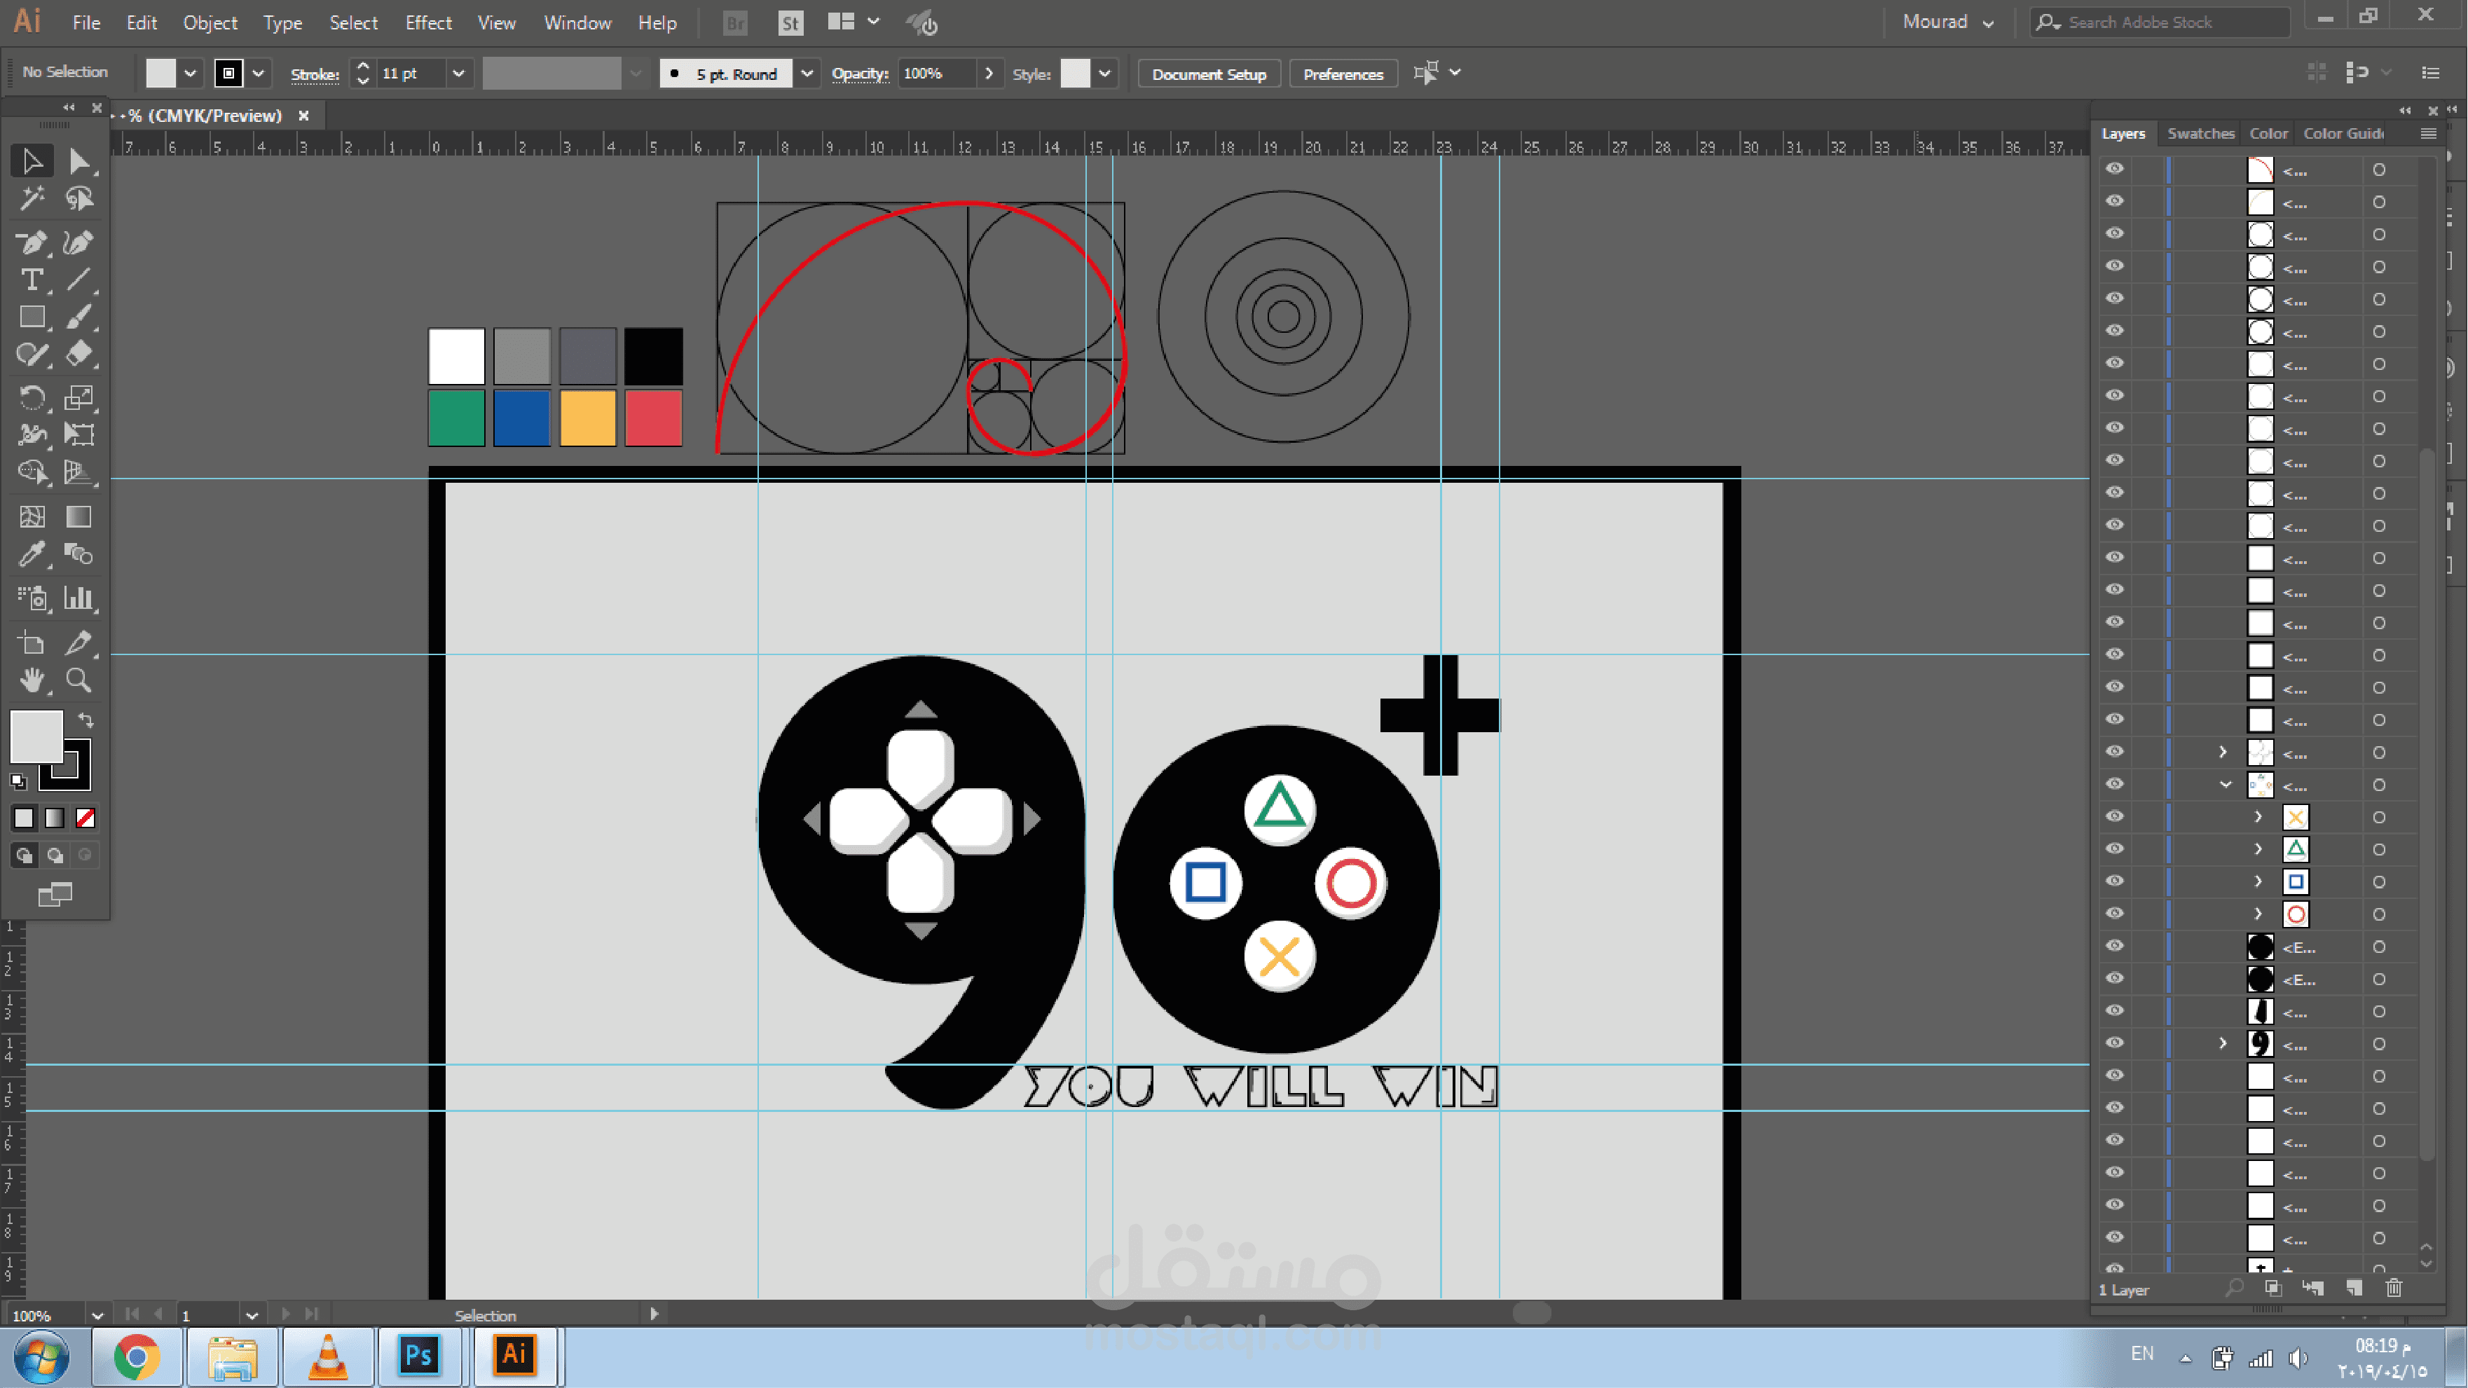Toggle visibility of the 9 shape layer
The height and width of the screenshot is (1388, 2468).
pyautogui.click(x=2114, y=1043)
